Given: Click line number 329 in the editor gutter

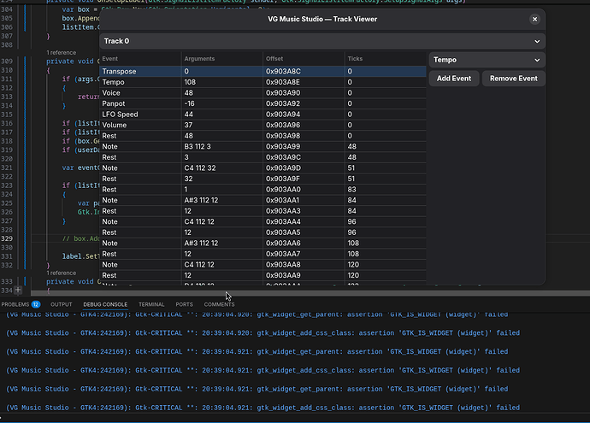Looking at the screenshot, I should point(7,238).
